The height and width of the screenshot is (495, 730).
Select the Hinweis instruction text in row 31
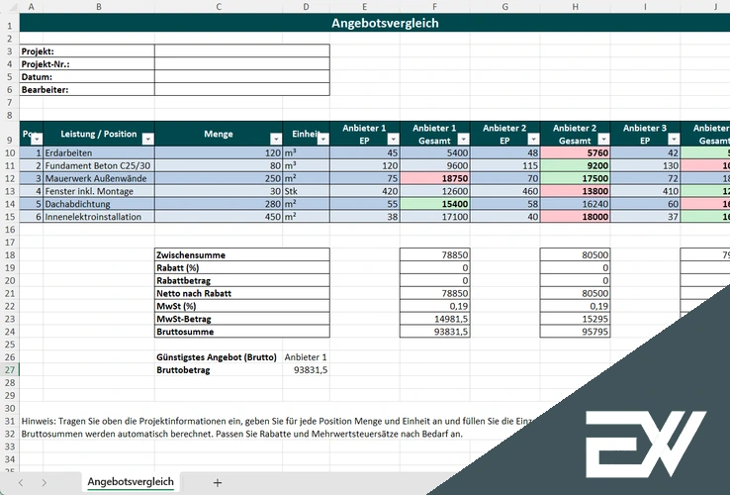click(277, 421)
